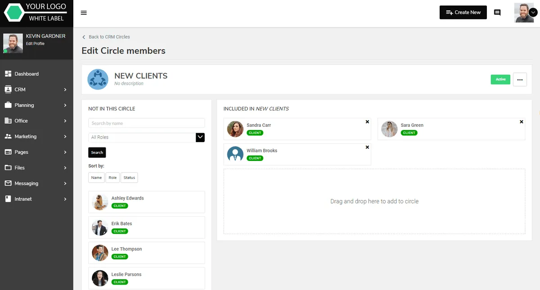The image size is (540, 290).
Task: Sort members by Status
Action: pyautogui.click(x=129, y=178)
